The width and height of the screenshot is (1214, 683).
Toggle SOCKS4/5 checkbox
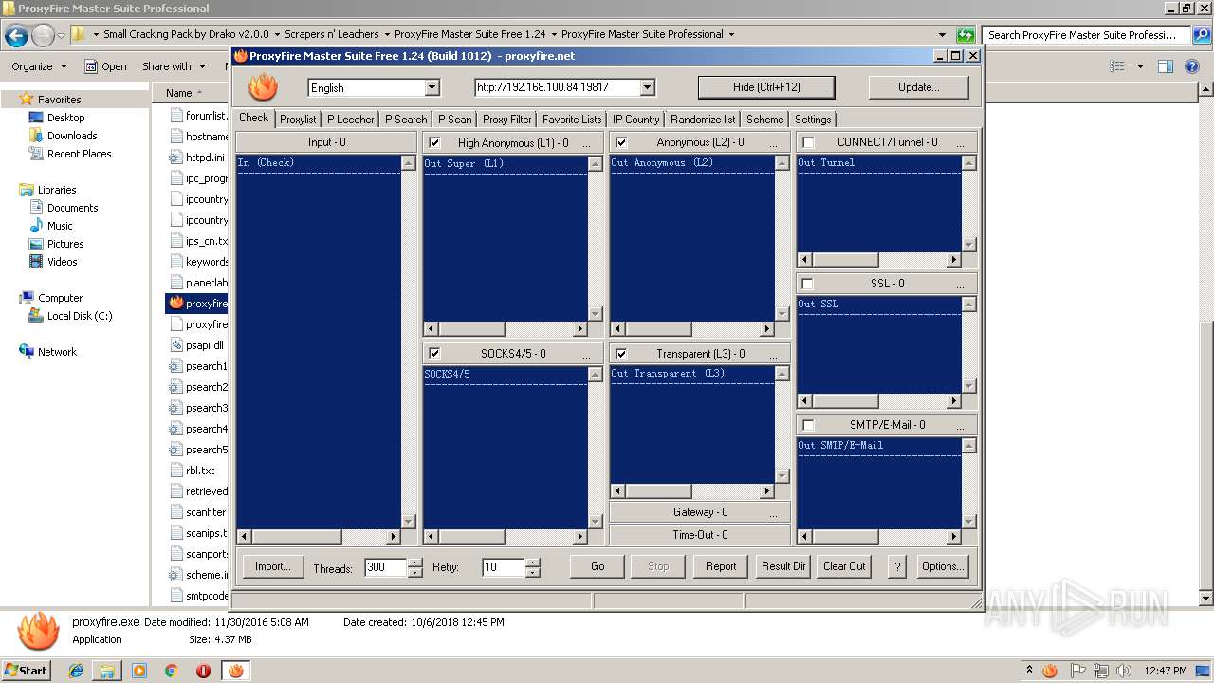pos(434,354)
